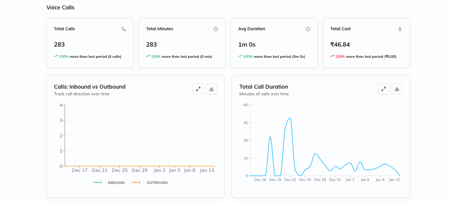This screenshot has height=203, width=450.
Task: Click the green trend arrow under Total Calls
Action: click(56, 56)
